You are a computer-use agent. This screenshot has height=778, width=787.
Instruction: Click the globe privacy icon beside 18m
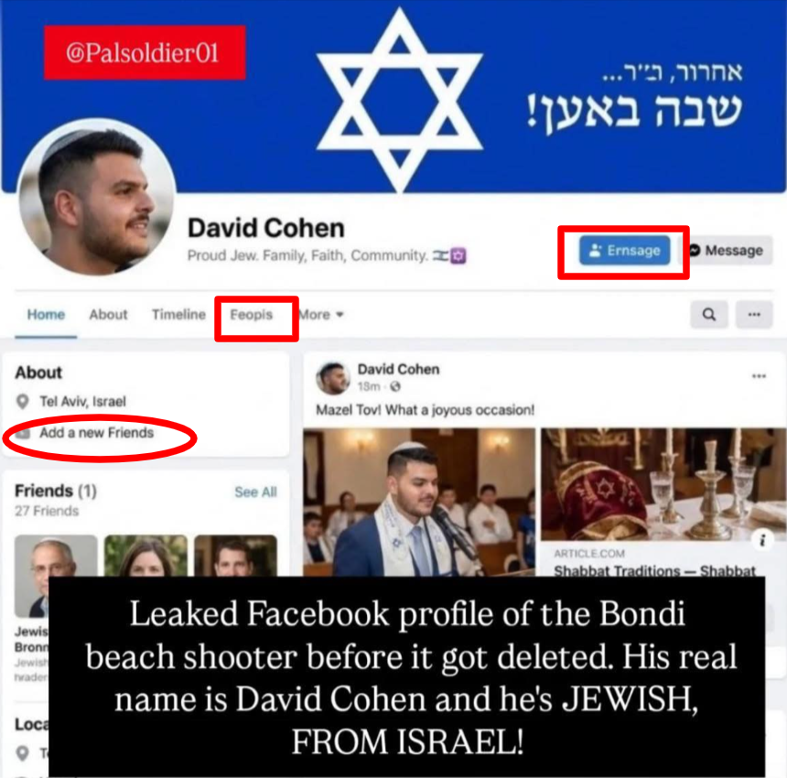pos(395,386)
